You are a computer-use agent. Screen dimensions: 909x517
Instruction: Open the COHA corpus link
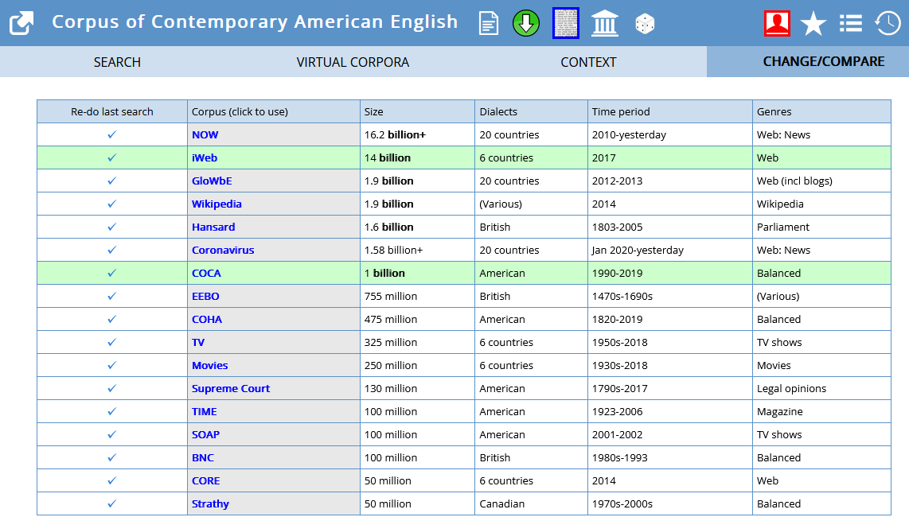click(x=207, y=320)
